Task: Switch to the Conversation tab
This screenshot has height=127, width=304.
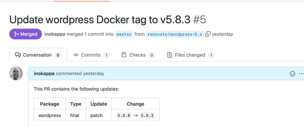Action: tap(38, 55)
